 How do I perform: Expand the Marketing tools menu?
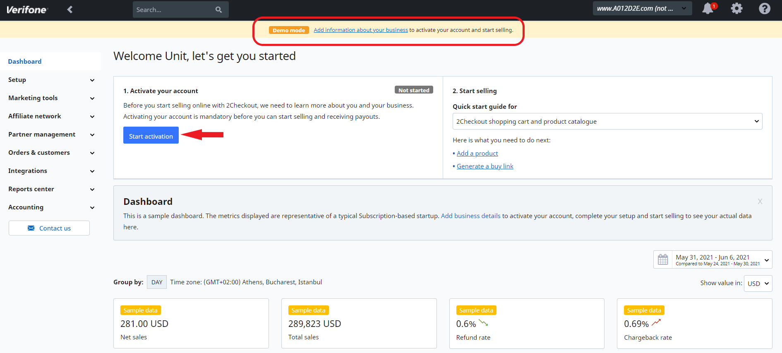coord(51,98)
